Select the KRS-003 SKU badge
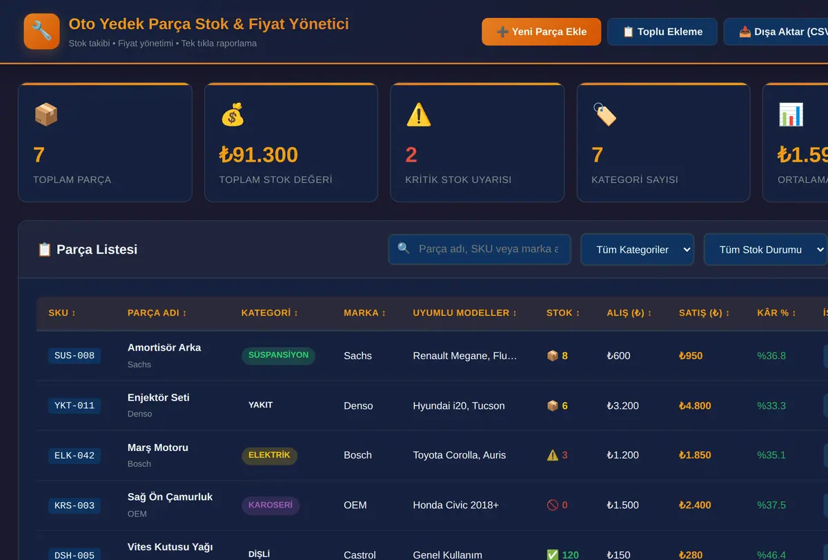This screenshot has width=828, height=560. click(75, 505)
